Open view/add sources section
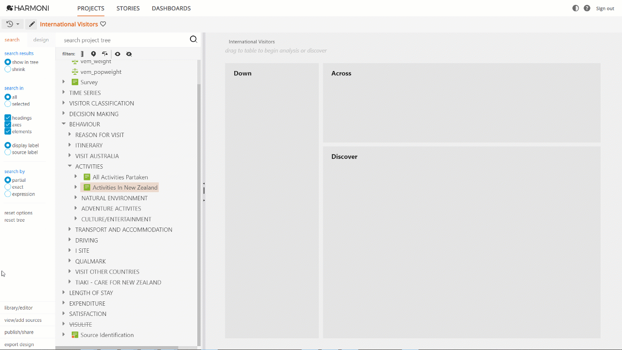This screenshot has height=350, width=622. [x=23, y=320]
